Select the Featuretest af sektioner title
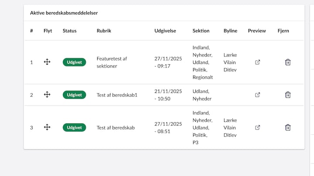The image size is (314, 176). click(x=112, y=62)
